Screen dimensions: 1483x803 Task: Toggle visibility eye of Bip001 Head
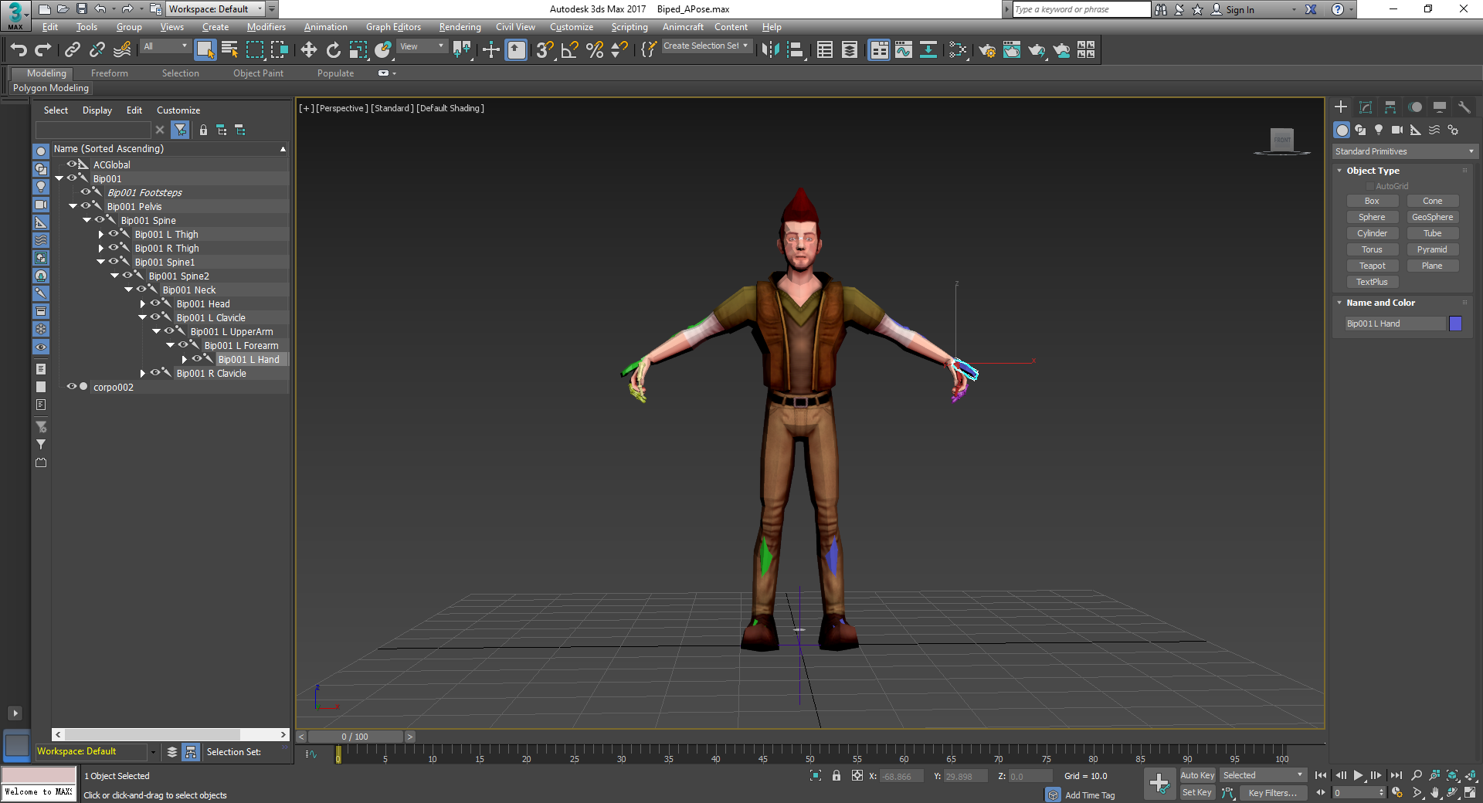(x=155, y=303)
